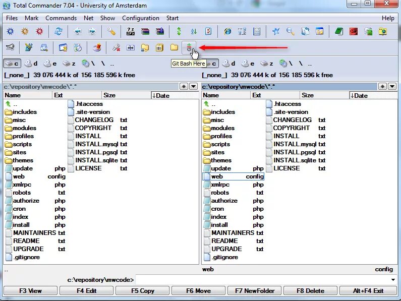Click the green book toolbar icon

pyautogui.click(x=339, y=31)
